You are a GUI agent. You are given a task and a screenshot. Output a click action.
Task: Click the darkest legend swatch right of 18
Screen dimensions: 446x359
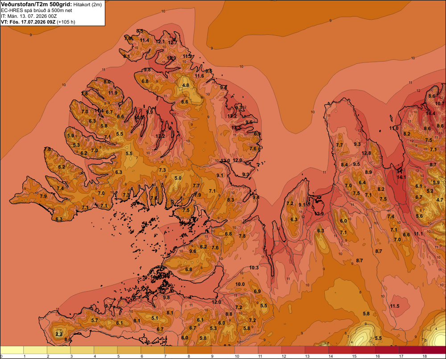point(434,350)
